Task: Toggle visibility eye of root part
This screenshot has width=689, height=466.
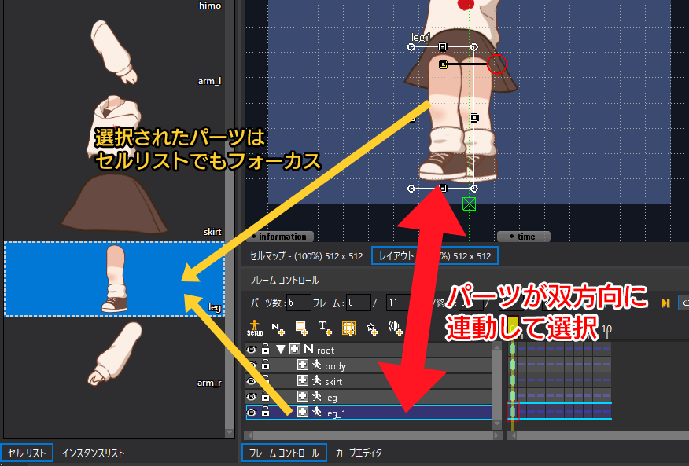Action: 252,350
